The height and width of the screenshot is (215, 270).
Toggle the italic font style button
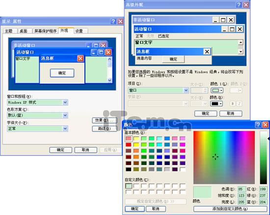(240, 103)
